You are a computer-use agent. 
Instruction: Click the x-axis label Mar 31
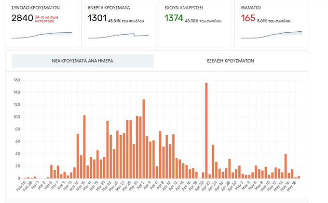pos(133,186)
